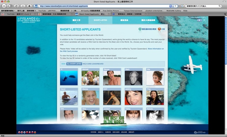Open the back/forward history dropdown arrow

pos(11,6)
